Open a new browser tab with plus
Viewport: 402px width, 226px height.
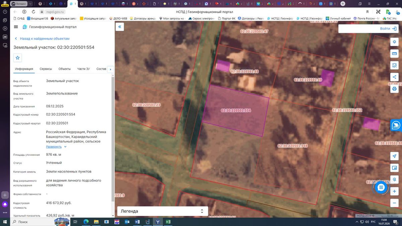[343, 4]
